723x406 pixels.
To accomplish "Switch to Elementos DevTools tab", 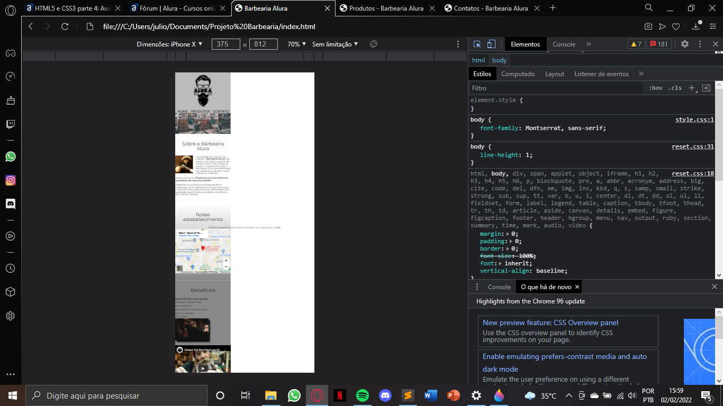I will pyautogui.click(x=526, y=44).
